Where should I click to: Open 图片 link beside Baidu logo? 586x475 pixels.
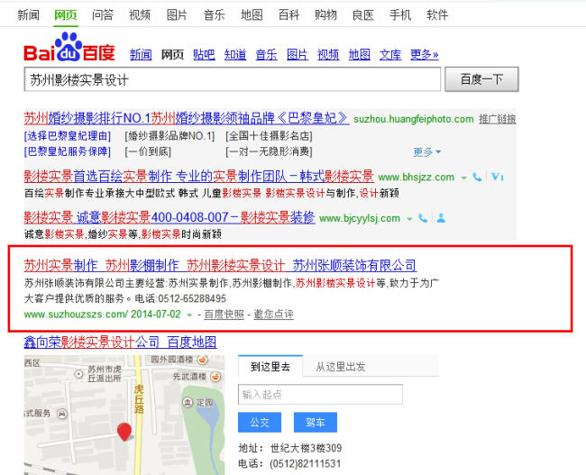(298, 55)
